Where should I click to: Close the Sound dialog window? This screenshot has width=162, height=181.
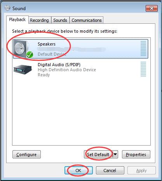click(x=152, y=9)
